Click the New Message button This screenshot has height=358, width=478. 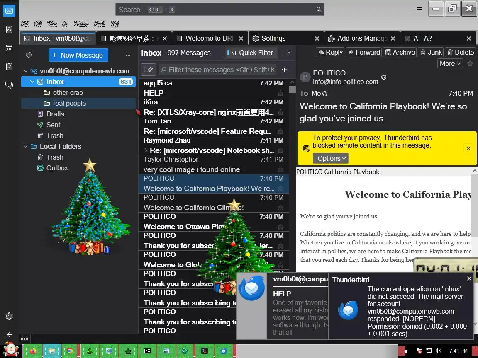(x=78, y=55)
